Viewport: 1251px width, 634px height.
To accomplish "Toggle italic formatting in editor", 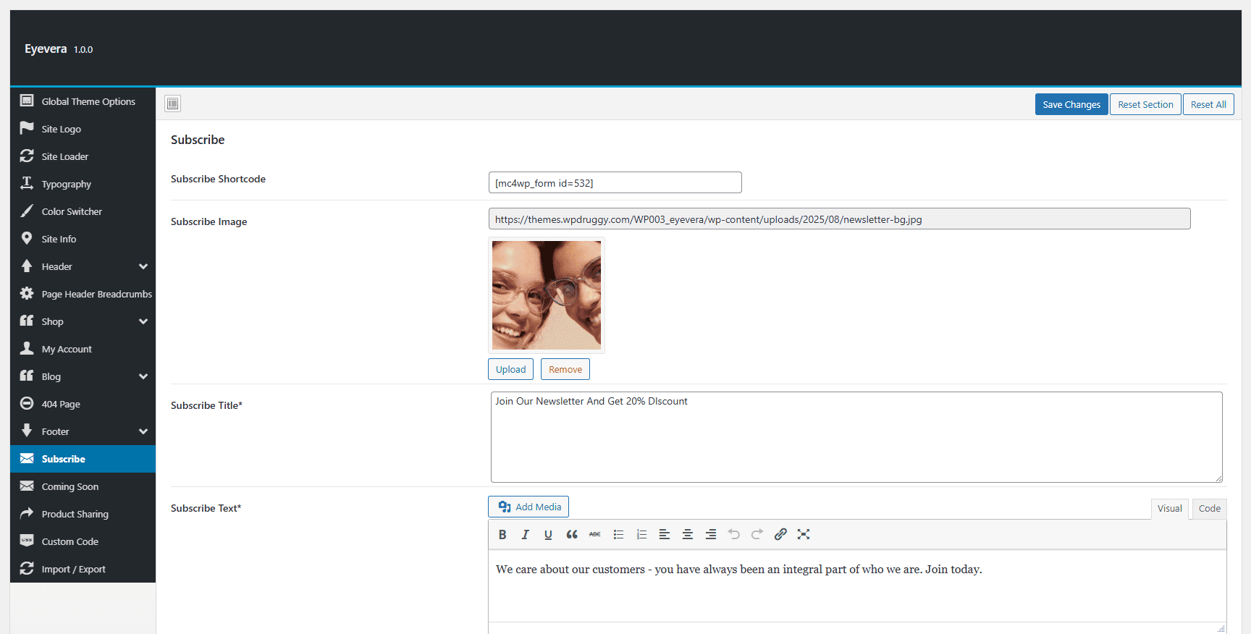I will pos(526,534).
